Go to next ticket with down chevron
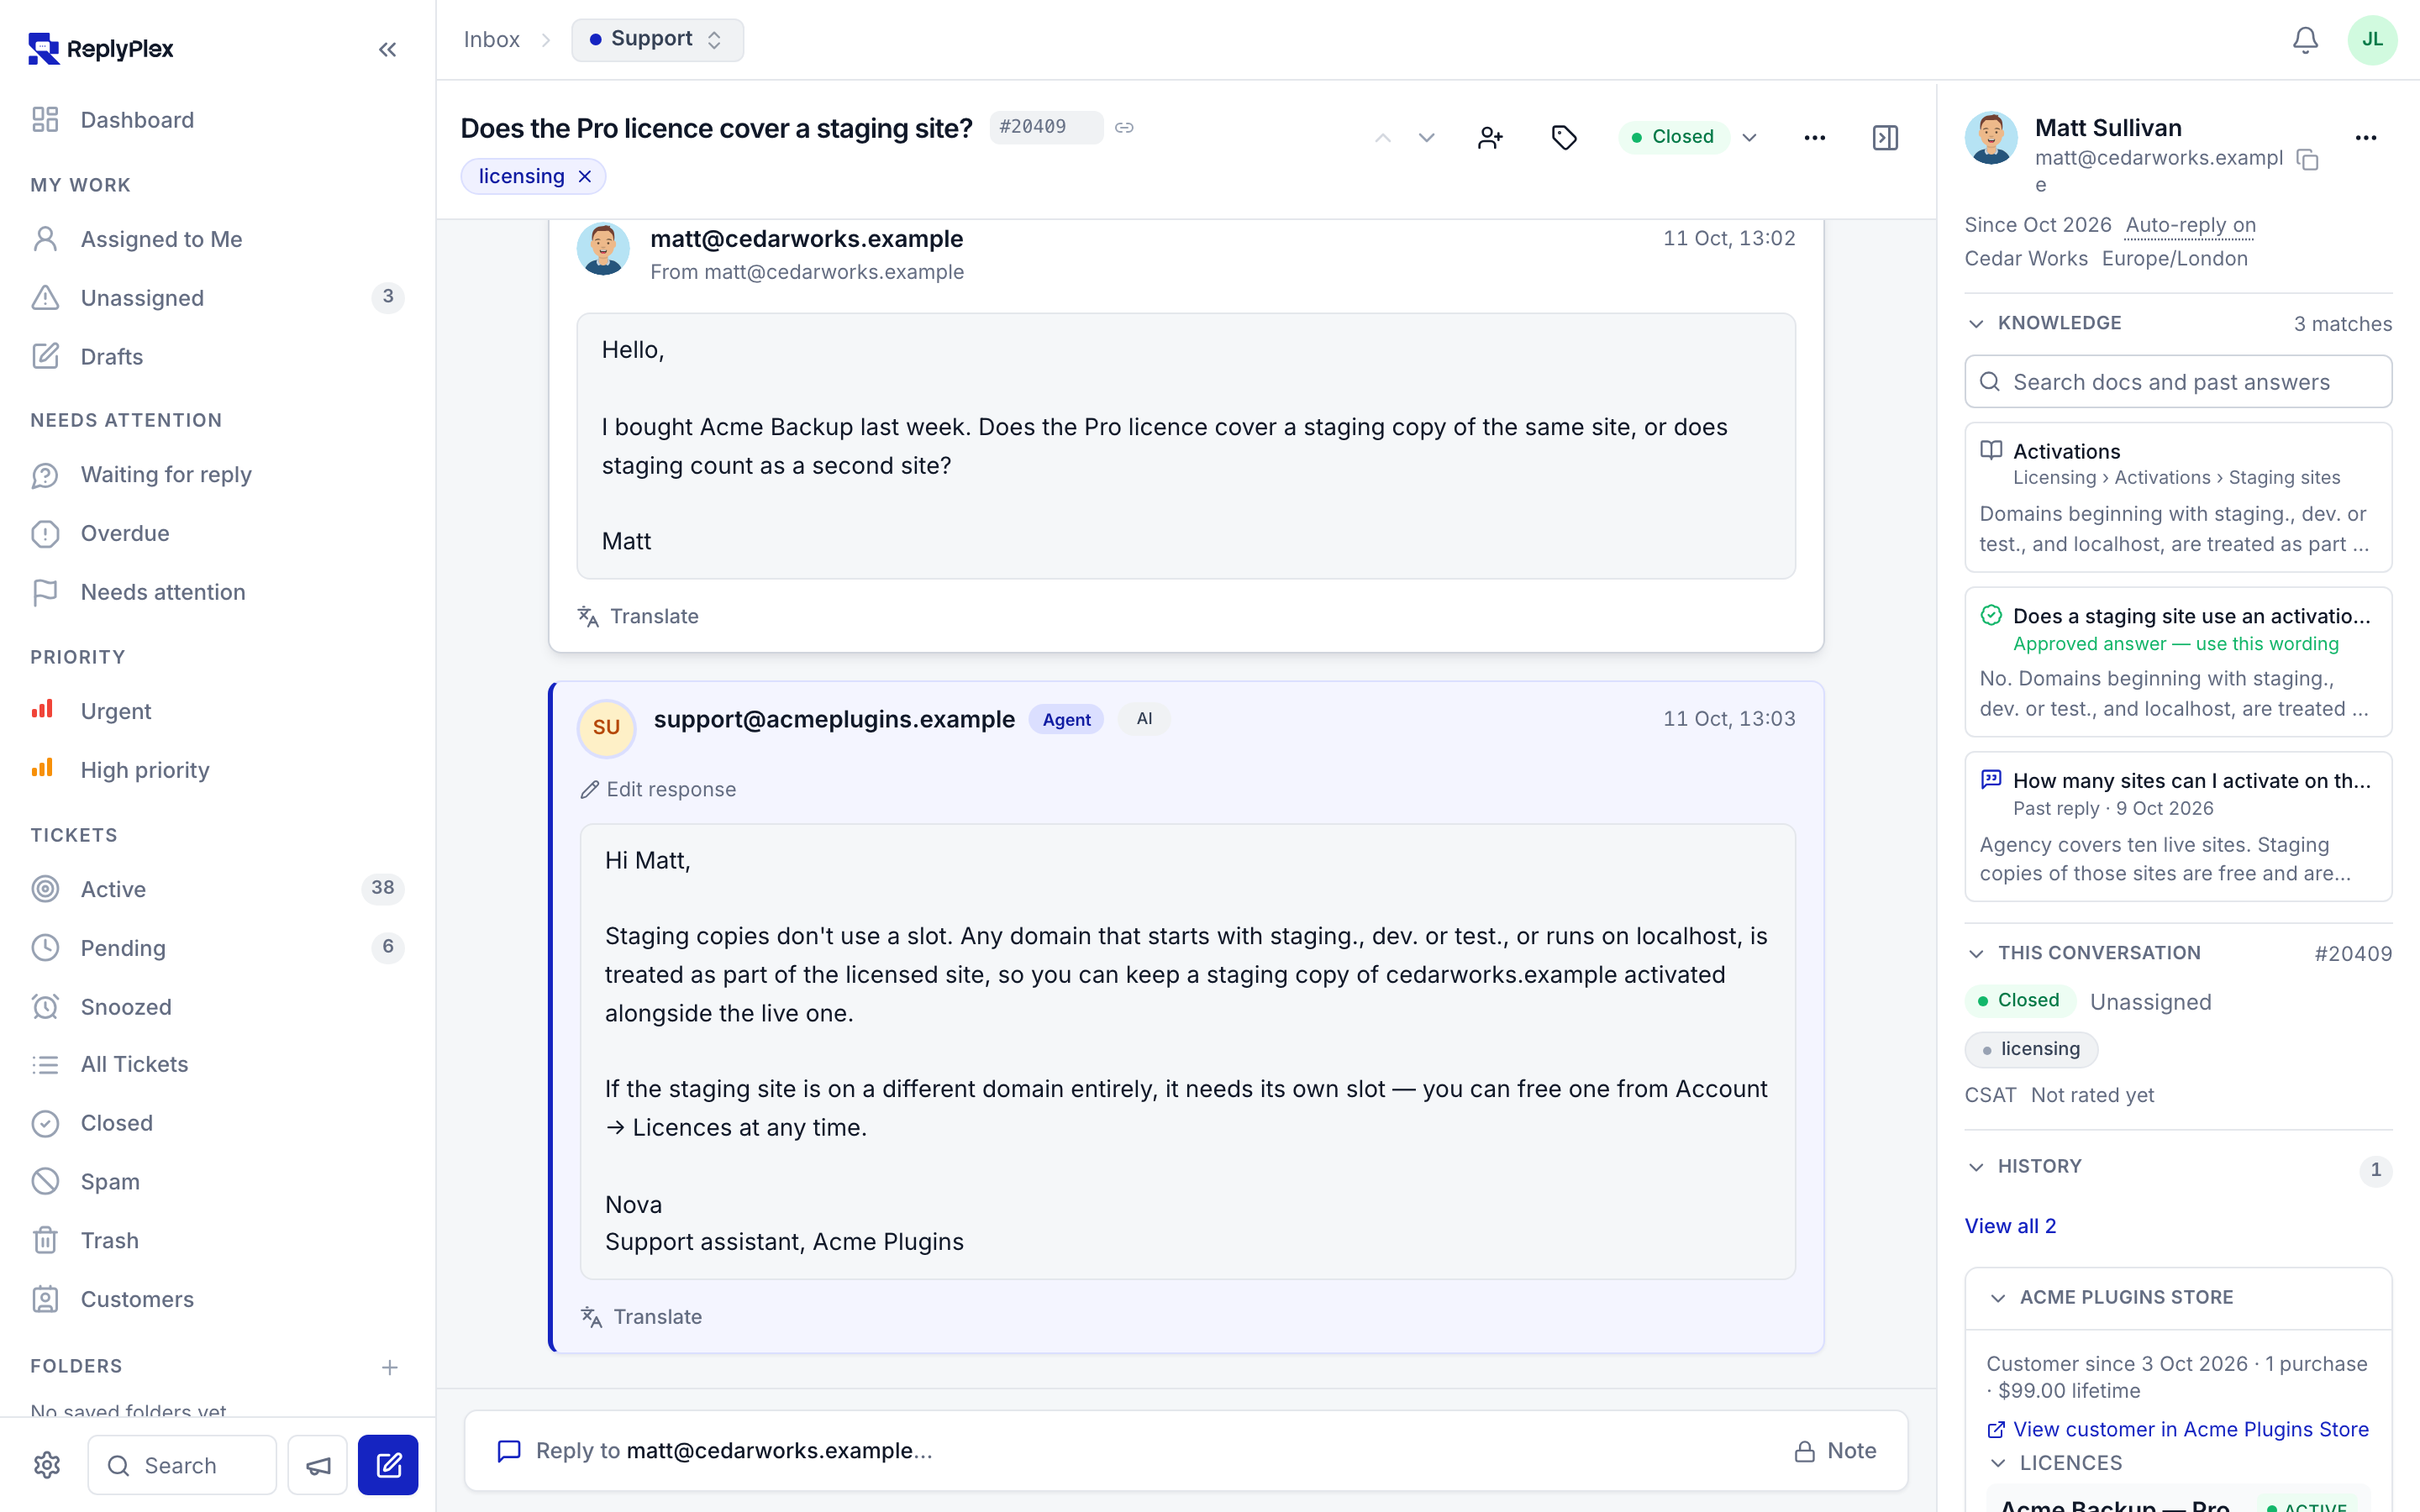2420x1512 pixels. pos(1427,137)
